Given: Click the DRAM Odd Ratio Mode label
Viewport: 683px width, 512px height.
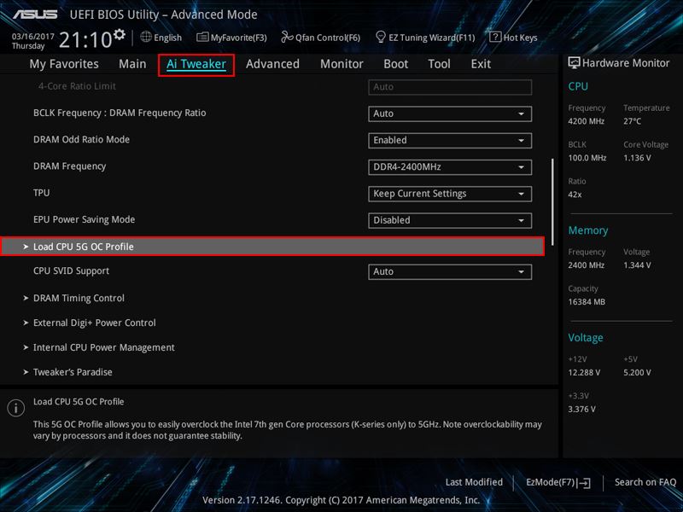Looking at the screenshot, I should pos(81,139).
